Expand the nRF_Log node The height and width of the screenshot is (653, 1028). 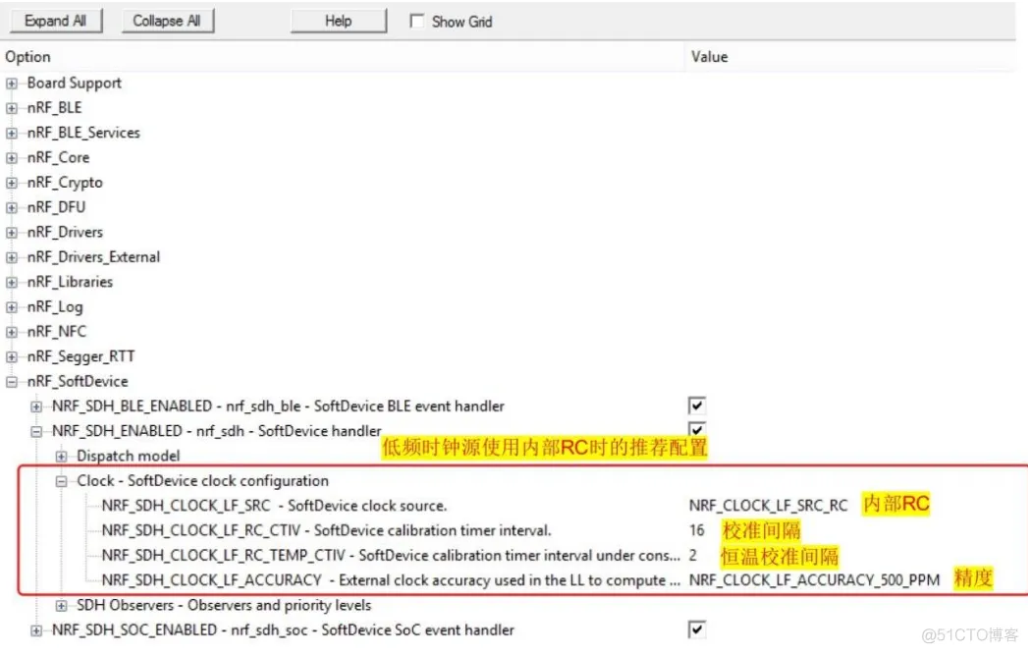pos(12,307)
